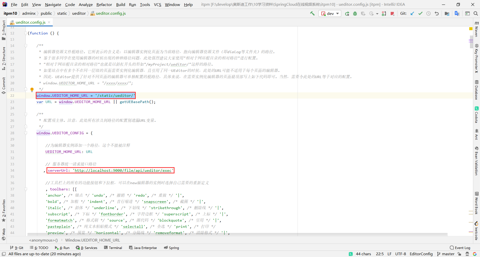Viewport: 480px width, 257px height.
Task: Run with coverage icon
Action: point(363,13)
